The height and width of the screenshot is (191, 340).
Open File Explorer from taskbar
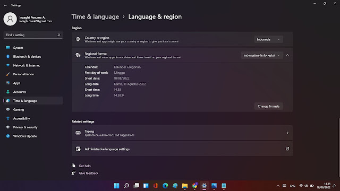[185, 186]
